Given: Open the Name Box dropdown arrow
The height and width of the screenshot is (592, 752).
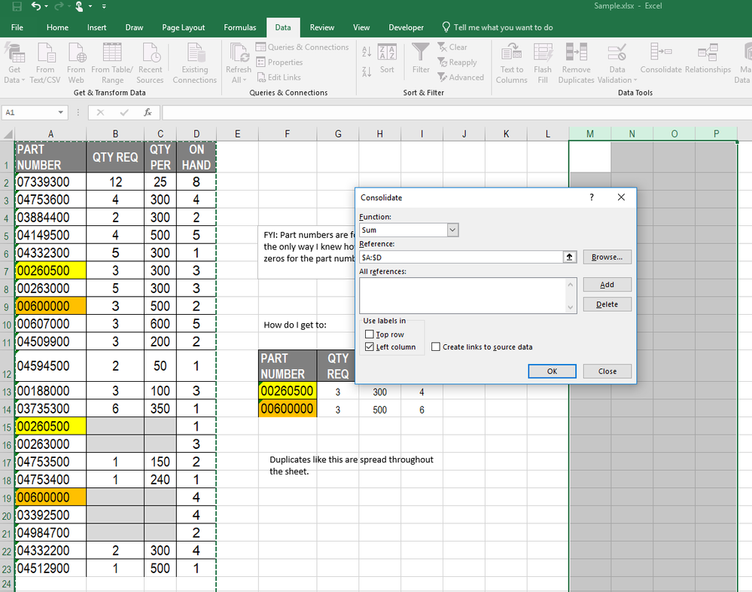Looking at the screenshot, I should (x=60, y=112).
